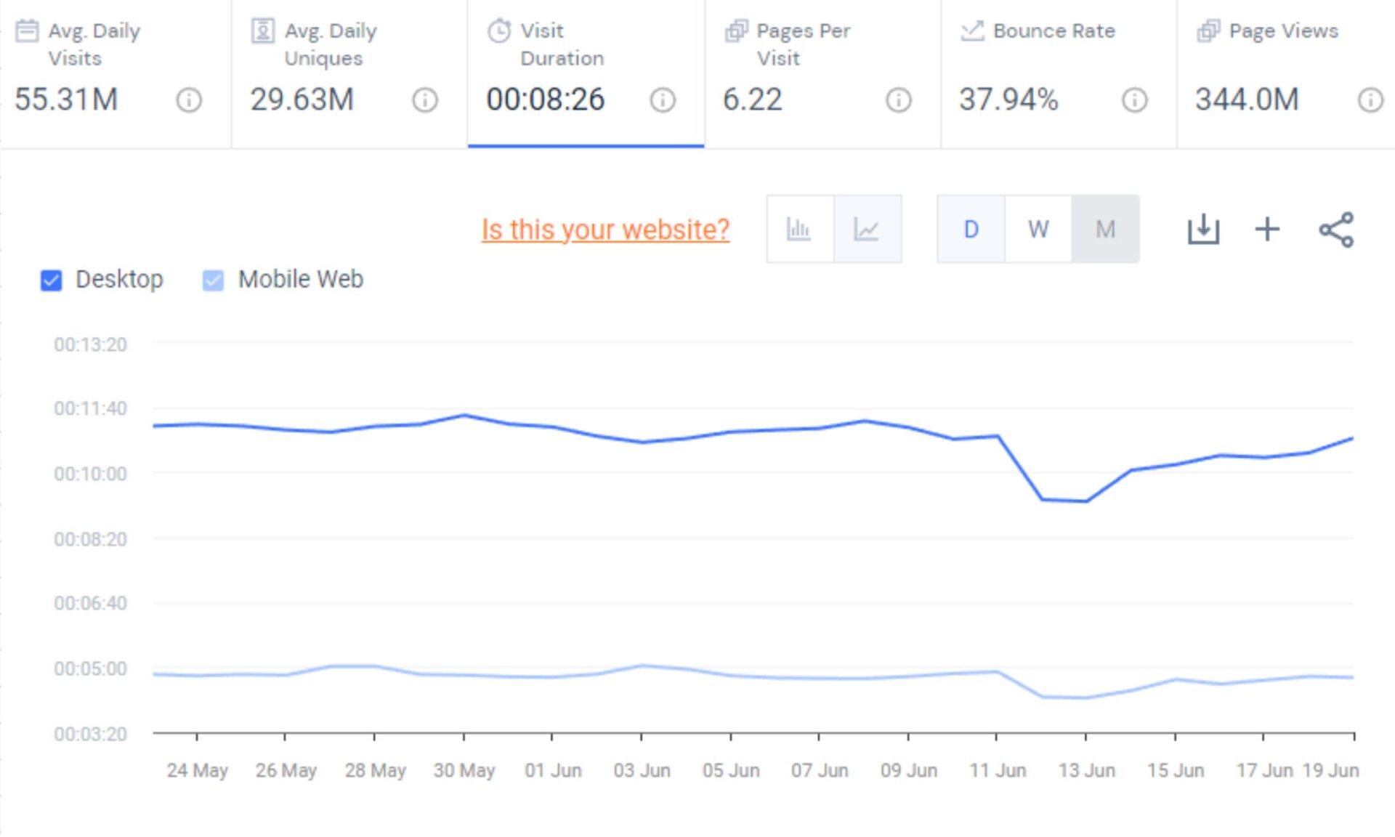This screenshot has width=1395, height=837.
Task: Open the share options
Action: pyautogui.click(x=1335, y=228)
